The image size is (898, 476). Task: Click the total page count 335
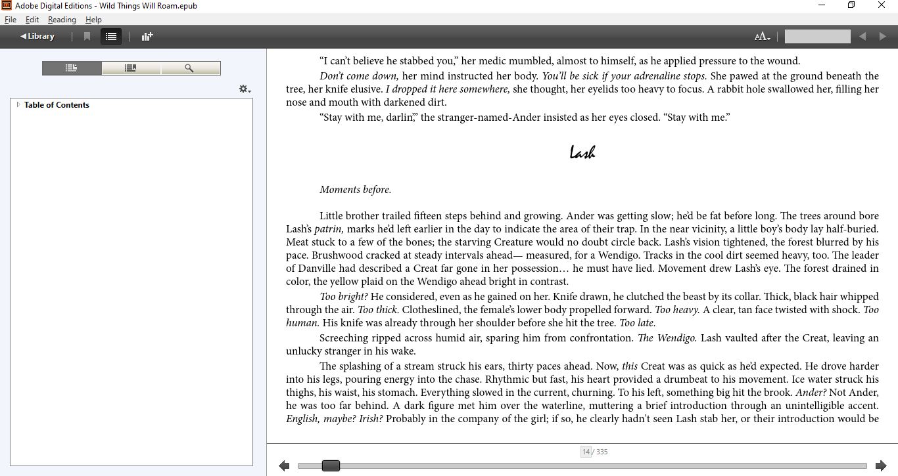point(602,452)
